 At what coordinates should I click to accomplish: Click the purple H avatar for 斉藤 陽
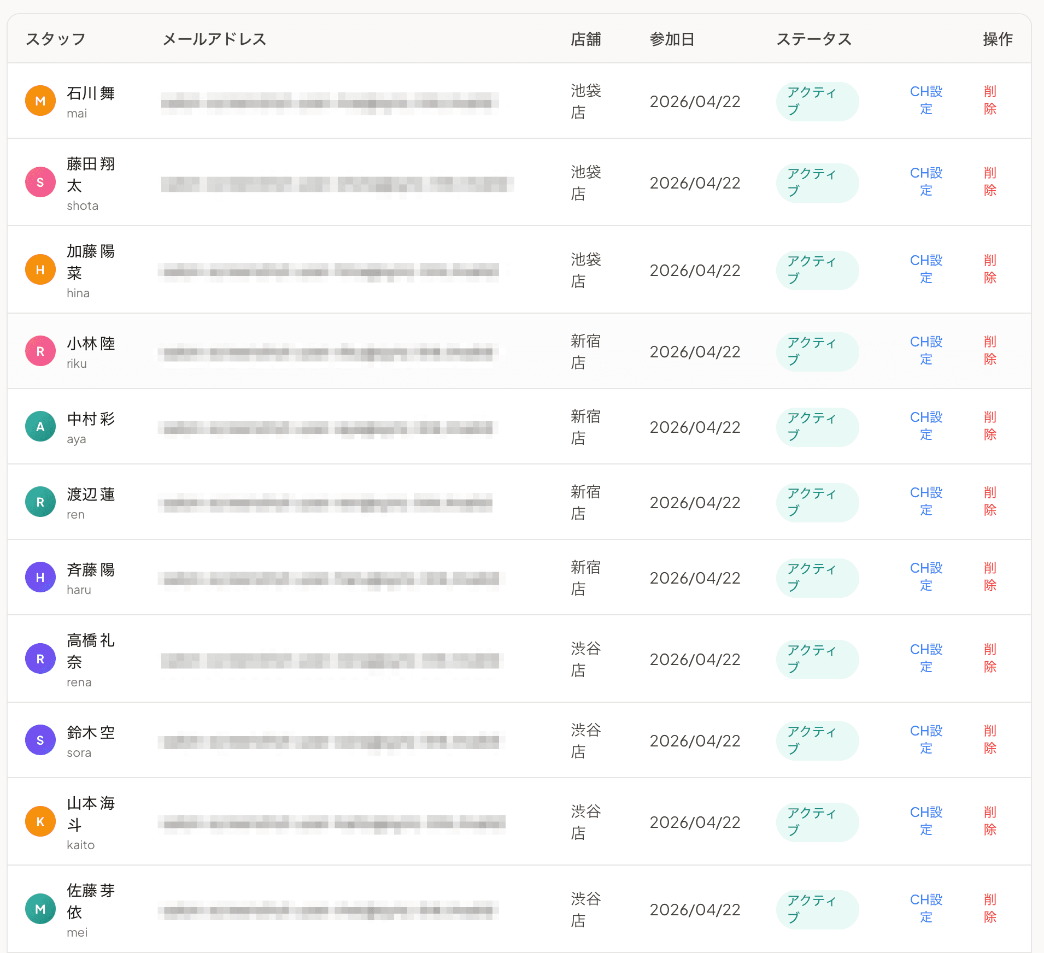(x=40, y=578)
